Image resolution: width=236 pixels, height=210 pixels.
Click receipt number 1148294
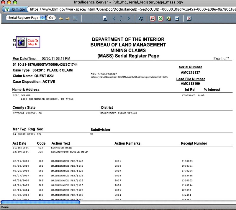[x=187, y=185]
